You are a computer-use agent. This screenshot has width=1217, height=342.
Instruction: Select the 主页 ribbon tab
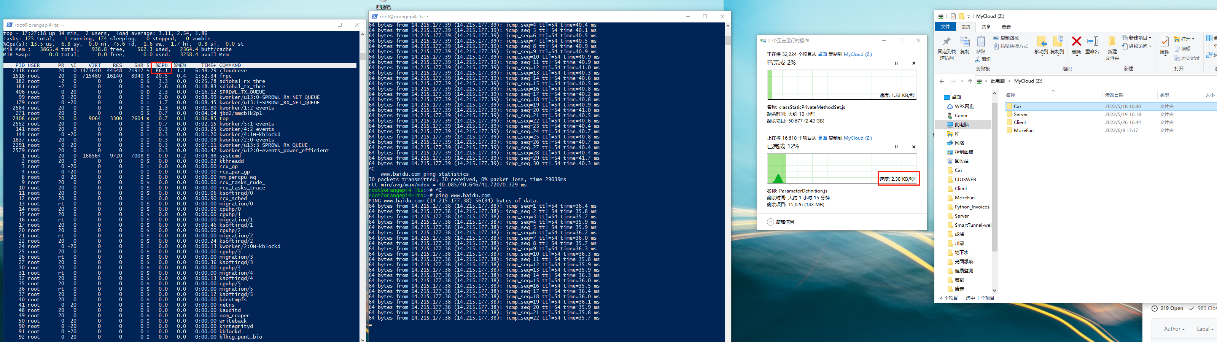(x=966, y=27)
